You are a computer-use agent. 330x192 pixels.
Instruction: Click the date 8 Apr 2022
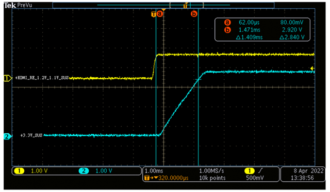[308, 171]
